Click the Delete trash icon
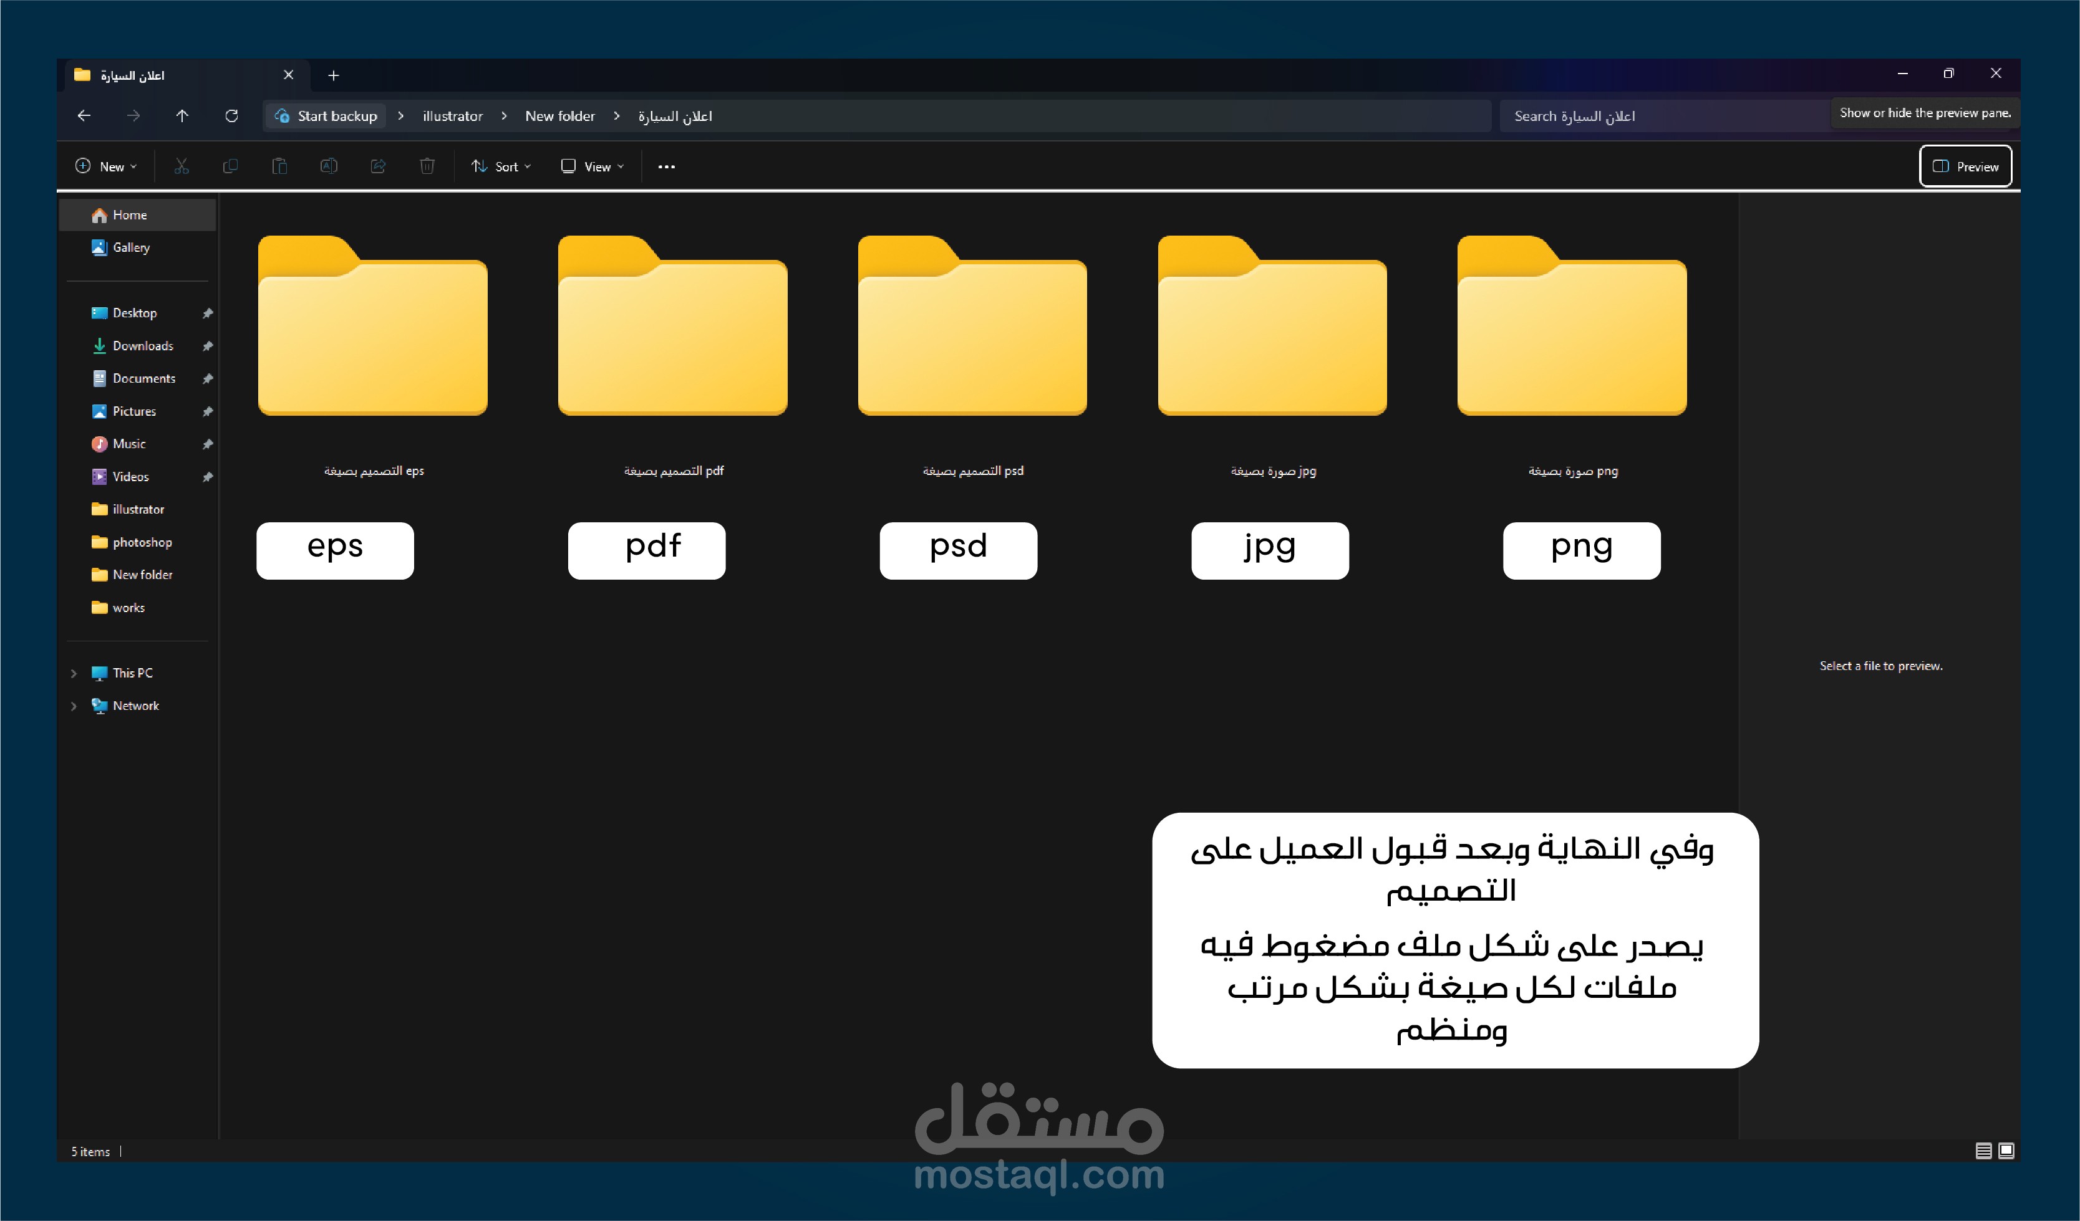The width and height of the screenshot is (2080, 1221). (x=427, y=166)
